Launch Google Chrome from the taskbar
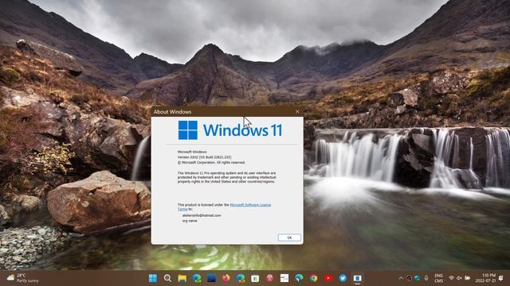 [x=313, y=278]
